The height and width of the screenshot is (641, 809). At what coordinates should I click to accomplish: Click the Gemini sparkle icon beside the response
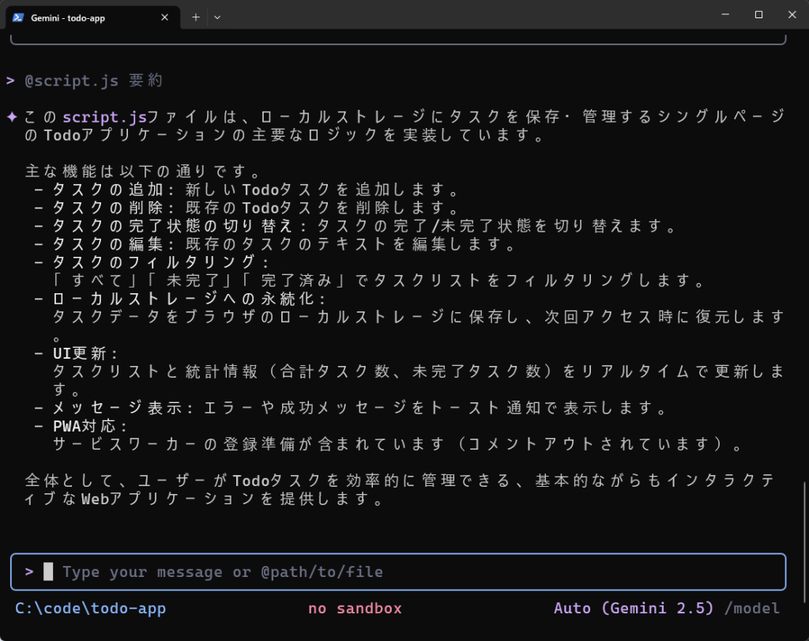[x=11, y=115]
